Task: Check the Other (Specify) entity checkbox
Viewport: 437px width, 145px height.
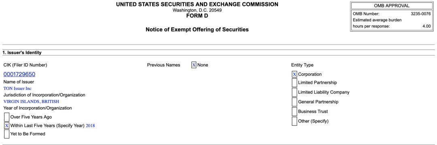Action: point(294,121)
